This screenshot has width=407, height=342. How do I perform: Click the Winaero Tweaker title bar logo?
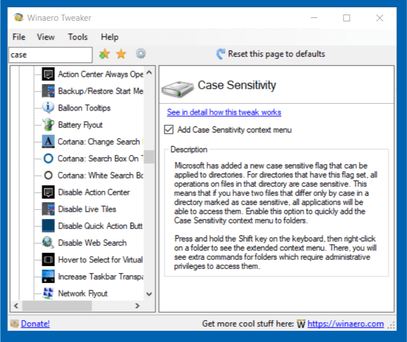[19, 17]
